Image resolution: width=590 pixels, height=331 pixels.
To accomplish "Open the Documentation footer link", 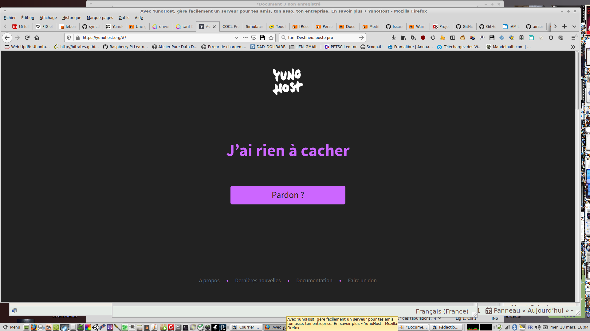I will pos(314,280).
